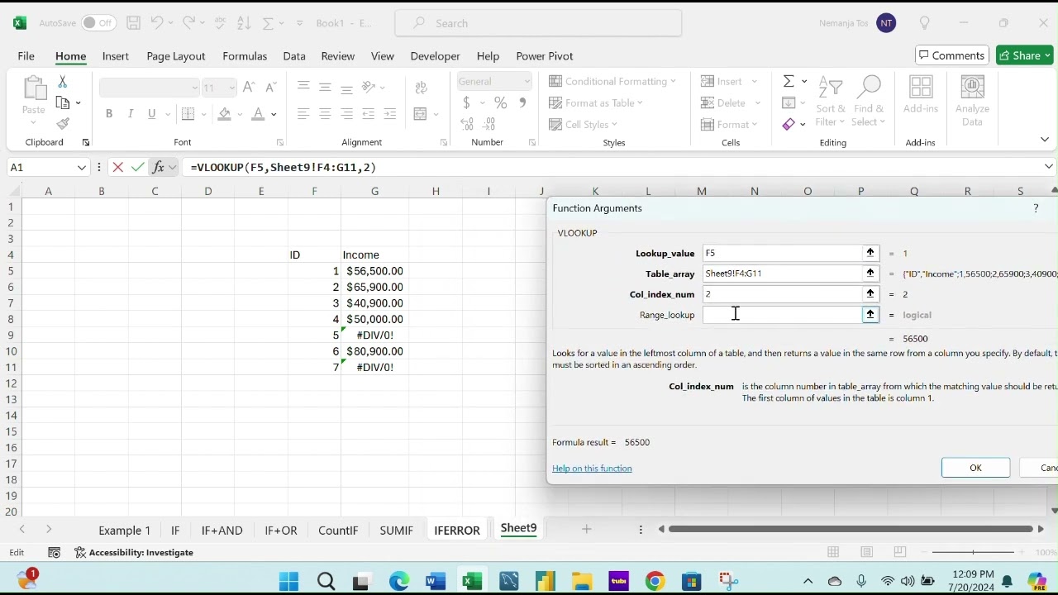
Task: Click the Range_lookup input field
Action: click(782, 315)
